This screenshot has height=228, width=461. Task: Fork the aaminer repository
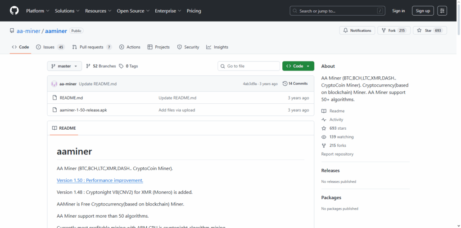(x=393, y=31)
